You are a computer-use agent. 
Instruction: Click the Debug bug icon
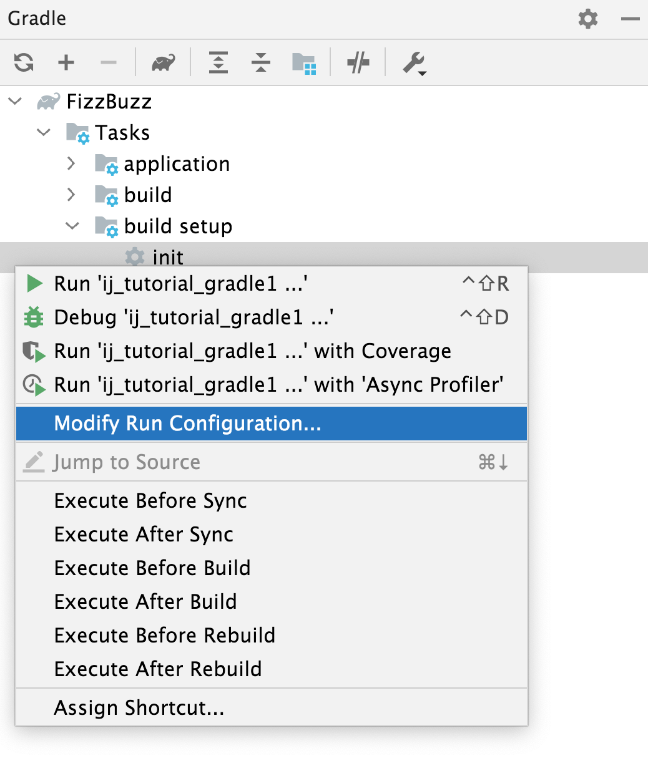point(34,317)
